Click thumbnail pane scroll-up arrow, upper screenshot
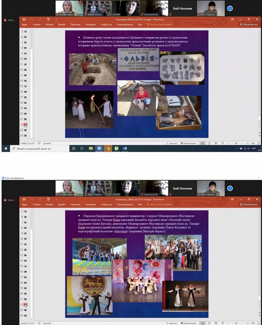 [x=31, y=30]
